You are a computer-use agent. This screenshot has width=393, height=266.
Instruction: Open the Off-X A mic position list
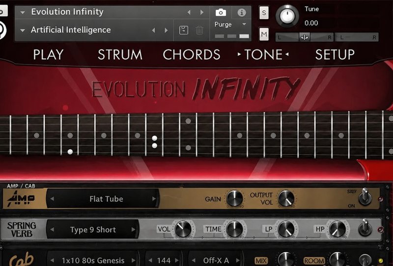click(x=216, y=260)
